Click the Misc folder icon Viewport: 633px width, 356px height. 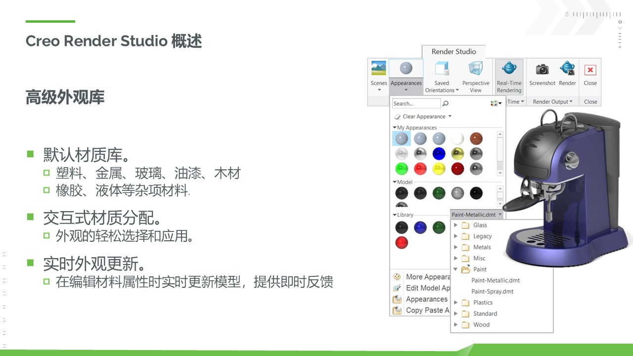click(x=465, y=258)
